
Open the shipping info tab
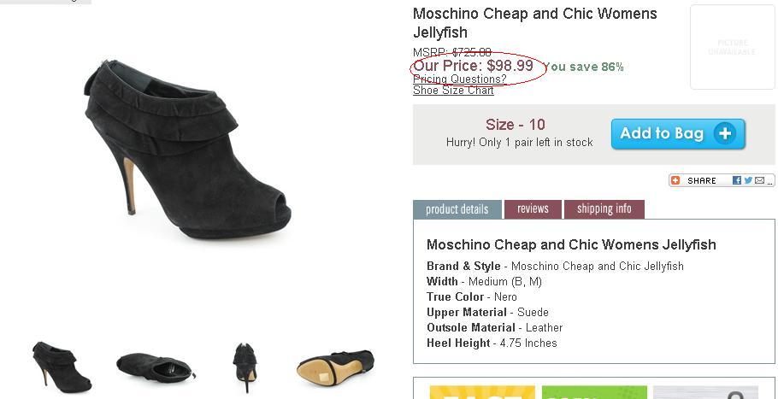604,208
